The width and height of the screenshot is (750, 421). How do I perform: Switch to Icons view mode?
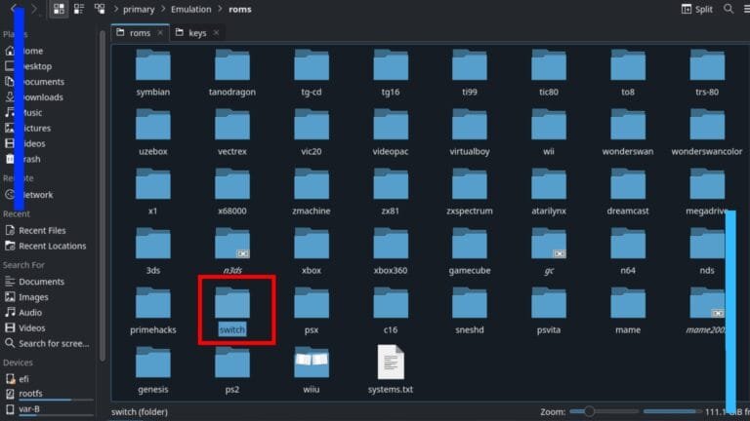tap(59, 9)
